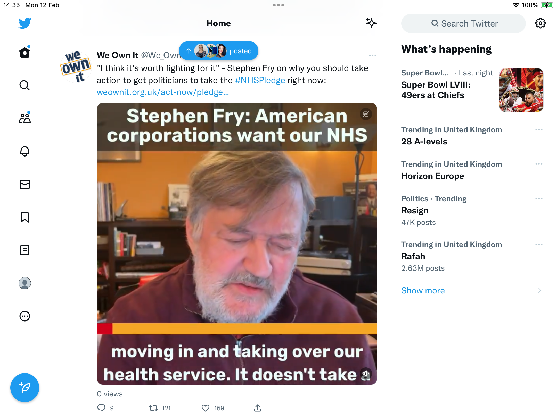Click the new posts pill to load tweets
The width and height of the screenshot is (557, 417).
pyautogui.click(x=219, y=51)
